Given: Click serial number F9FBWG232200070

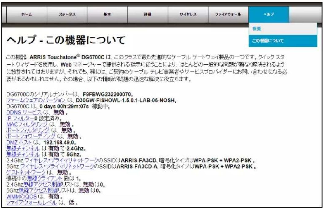Looking at the screenshot, I should (107, 94).
